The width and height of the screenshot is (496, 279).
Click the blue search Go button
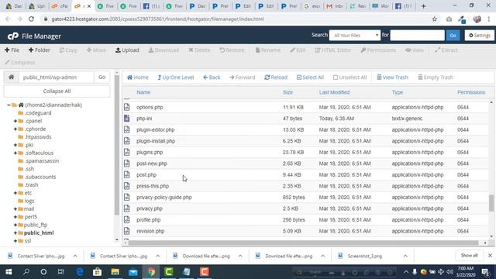[453, 36]
